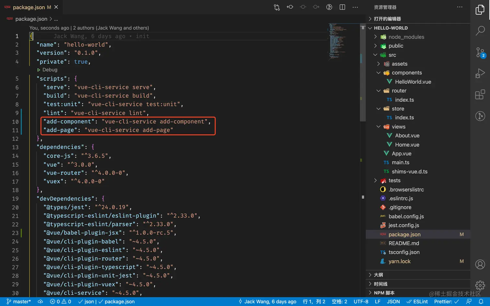The width and height of the screenshot is (490, 306).
Task: Open shims-vue.d.ts file
Action: click(x=418, y=172)
